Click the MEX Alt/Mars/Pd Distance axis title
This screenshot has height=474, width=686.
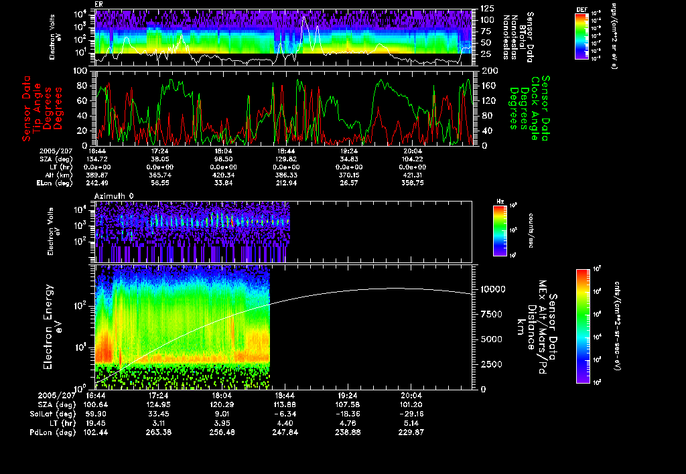[x=539, y=326]
